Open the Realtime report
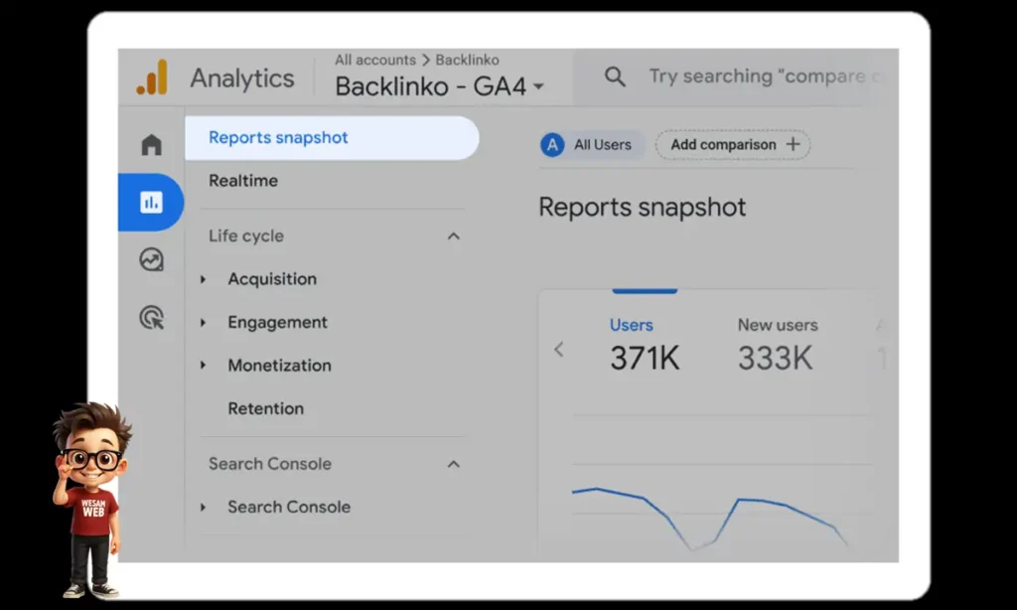 click(243, 181)
